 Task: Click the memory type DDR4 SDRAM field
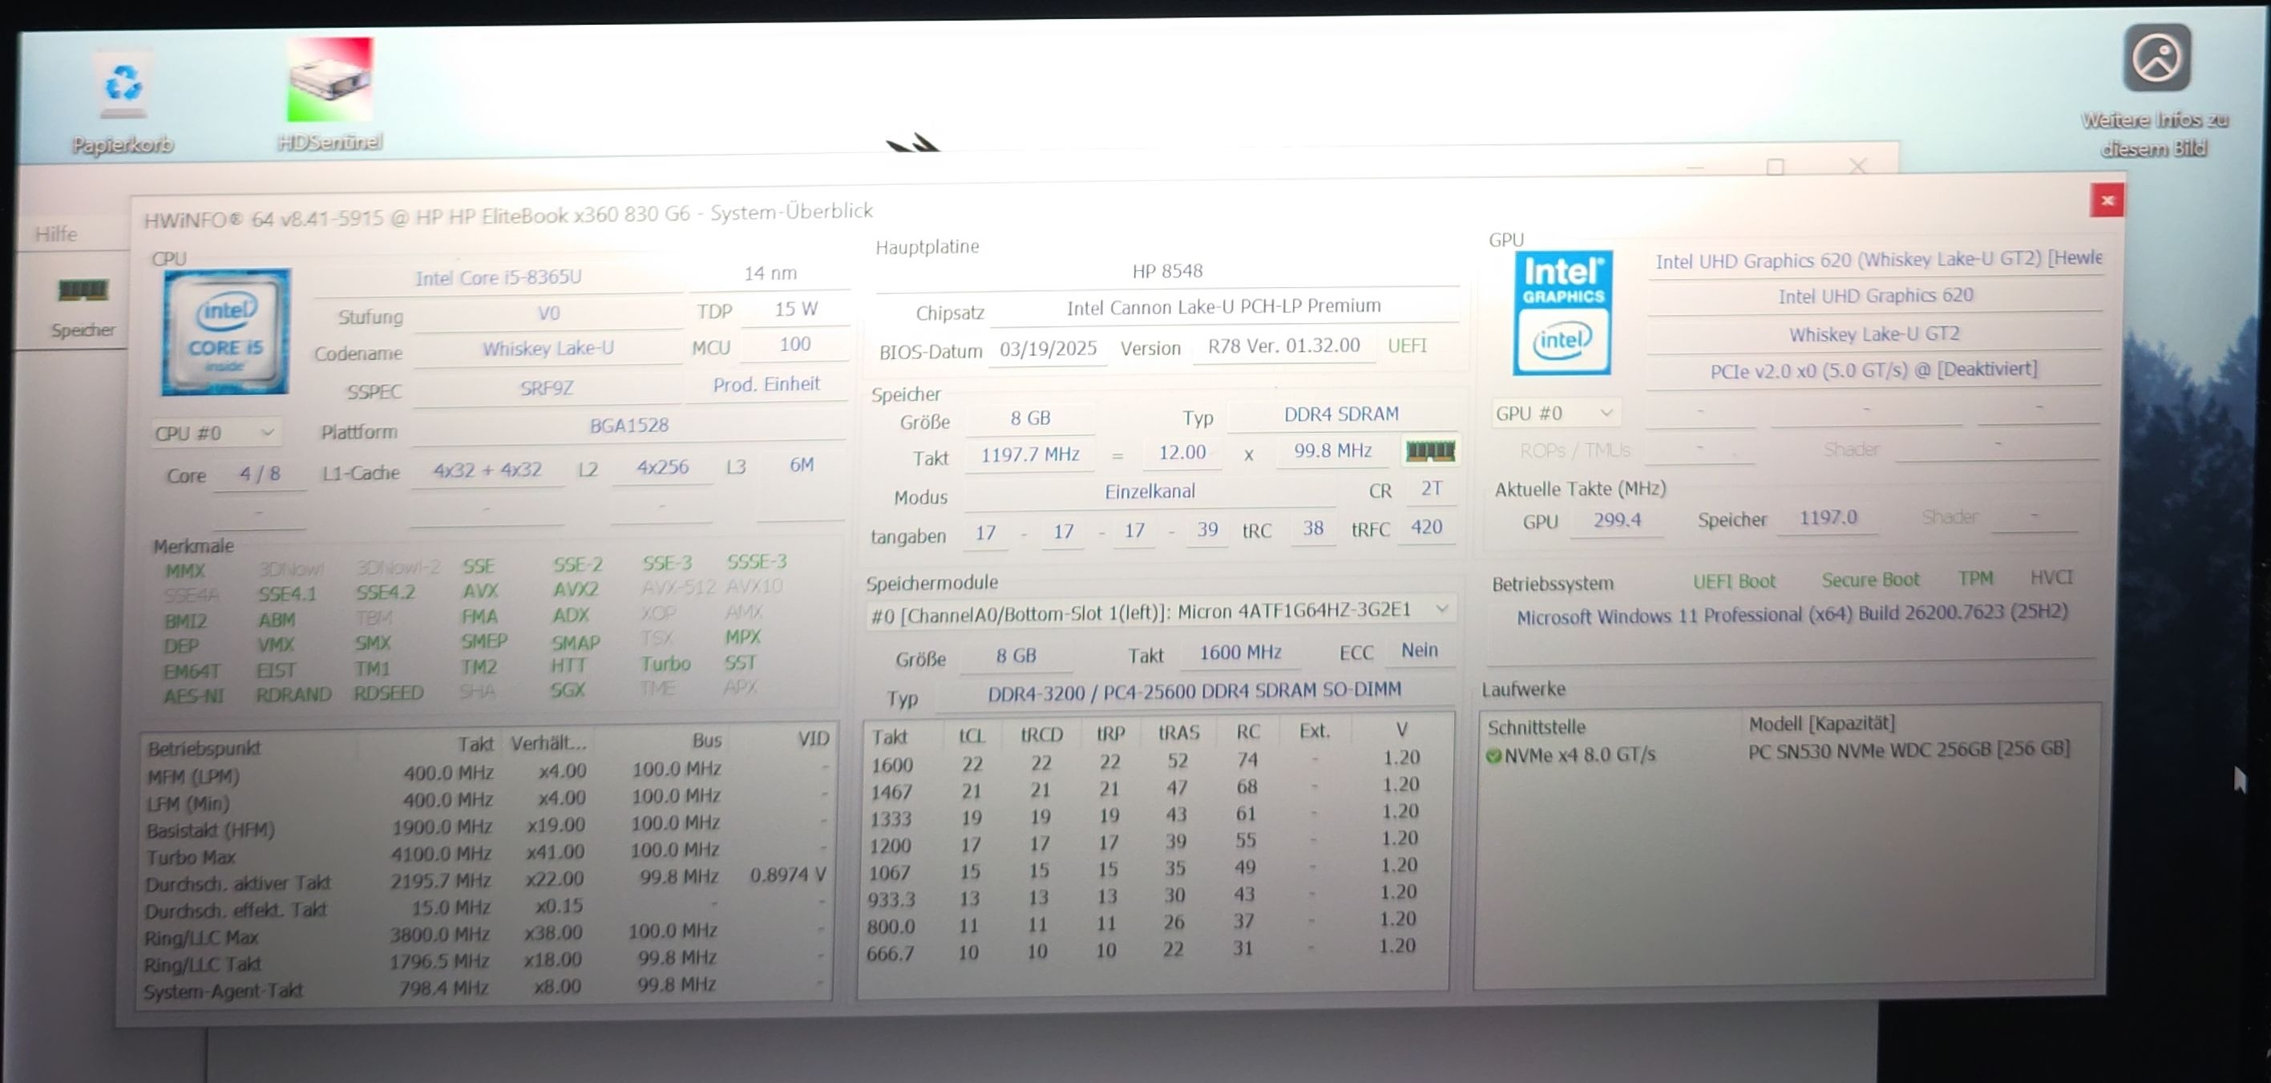point(1341,414)
